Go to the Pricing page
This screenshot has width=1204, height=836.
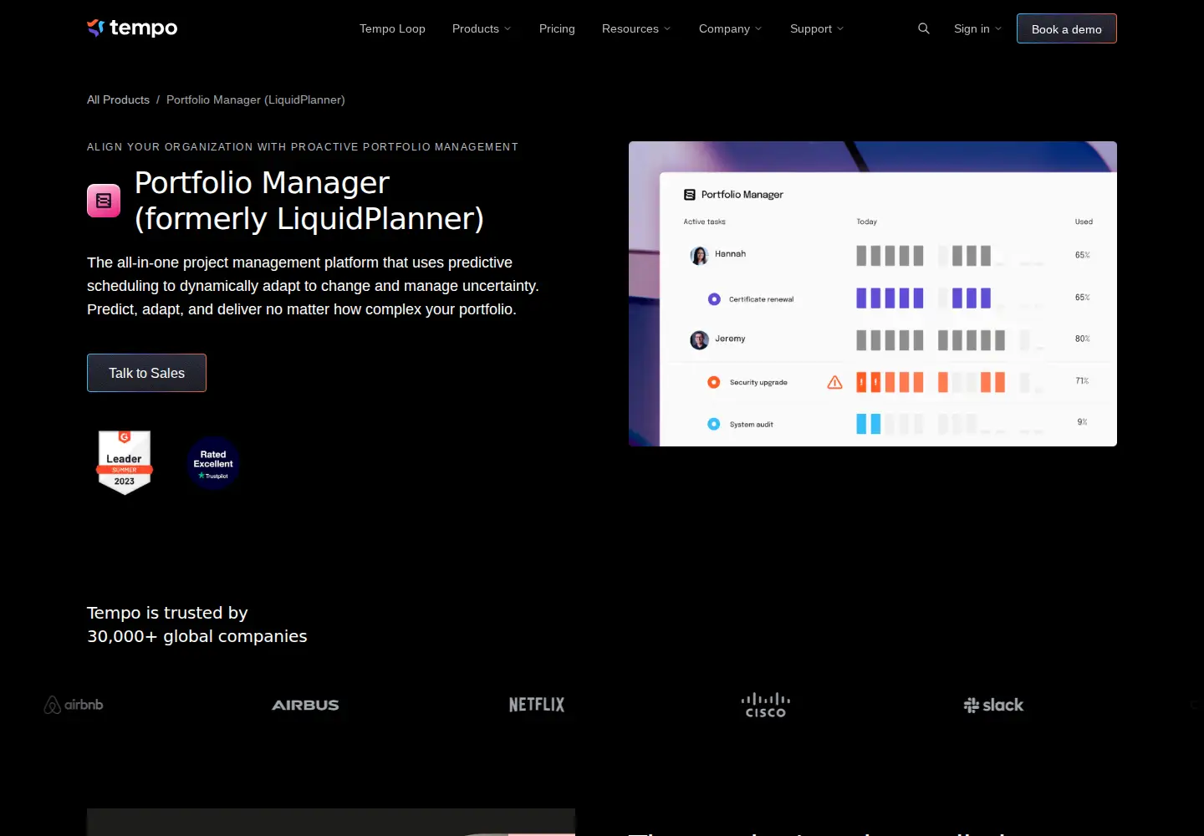(x=557, y=28)
